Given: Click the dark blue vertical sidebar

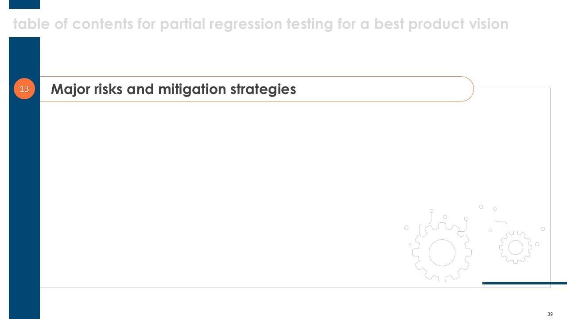Looking at the screenshot, I should point(24,199).
